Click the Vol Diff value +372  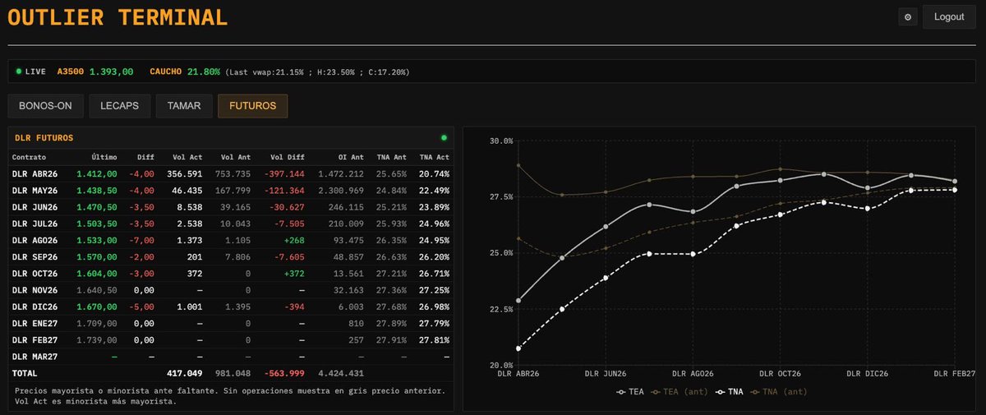(x=293, y=273)
